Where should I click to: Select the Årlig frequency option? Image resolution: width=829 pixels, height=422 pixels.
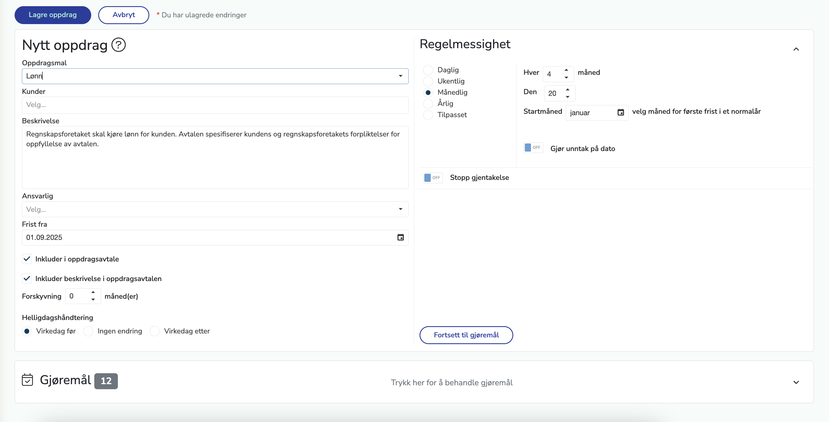428,103
